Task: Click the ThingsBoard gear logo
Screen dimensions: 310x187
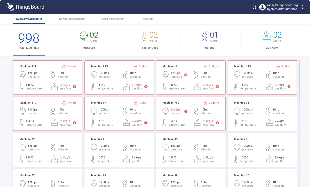Action: (10, 7)
